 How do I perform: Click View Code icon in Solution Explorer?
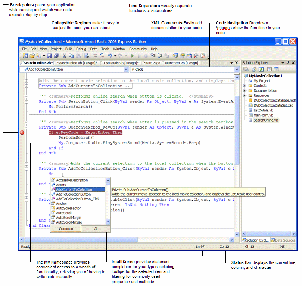tap(270, 69)
